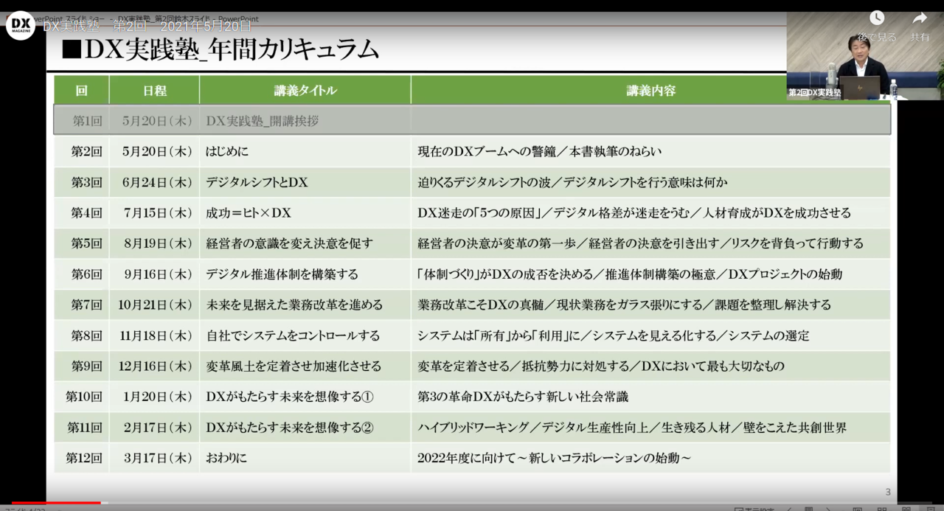Click the デジタルシフトとDX lecture title cell
944x511 pixels.
(257, 182)
